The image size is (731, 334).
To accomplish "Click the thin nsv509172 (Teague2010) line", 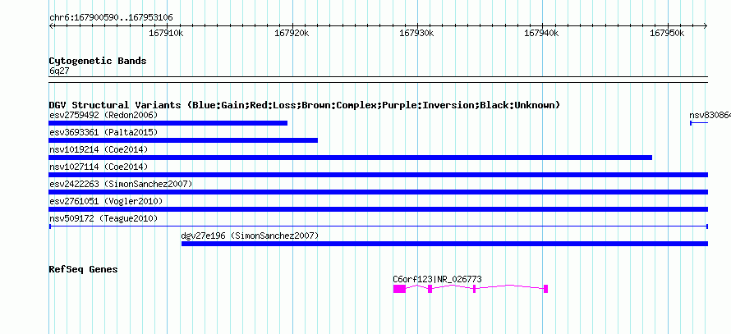I will [378, 226].
